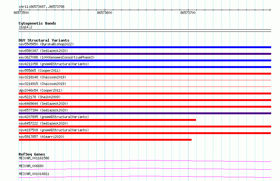
Task: Click nsv3214915 (Chaisson2019) label
Action: pyautogui.click(x=42, y=84)
